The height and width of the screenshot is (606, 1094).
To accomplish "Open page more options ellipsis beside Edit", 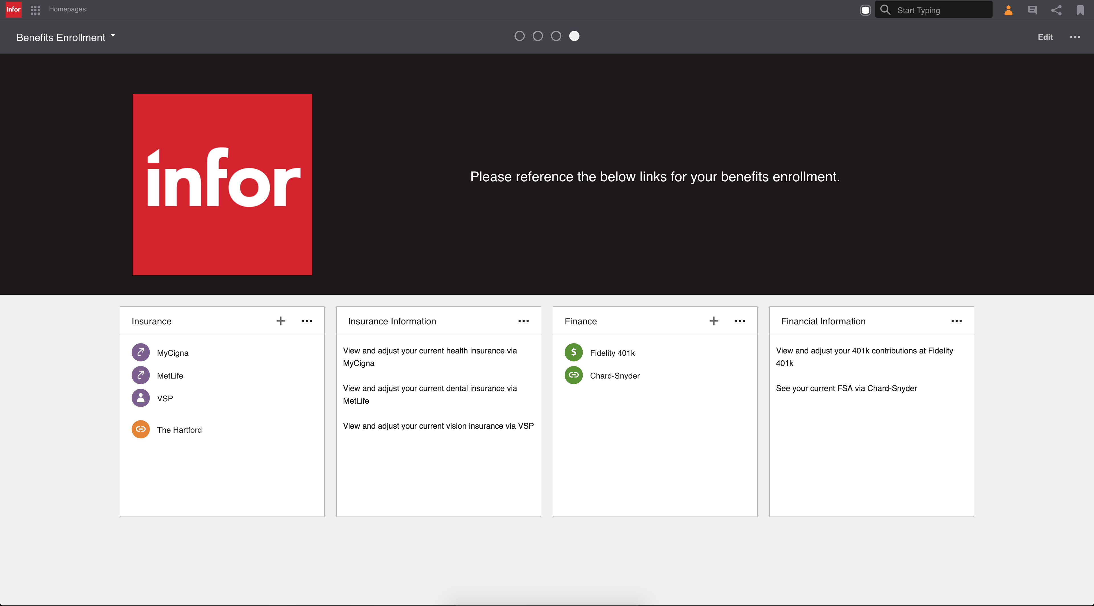I will tap(1075, 37).
